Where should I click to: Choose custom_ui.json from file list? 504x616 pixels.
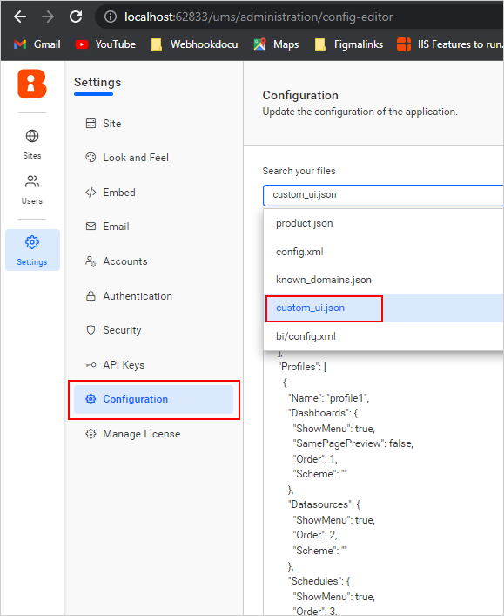[x=384, y=308]
